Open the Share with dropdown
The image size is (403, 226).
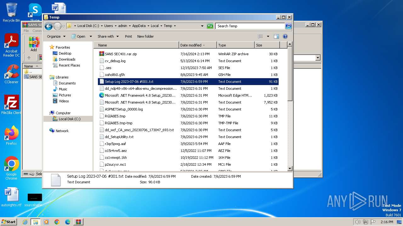[108, 36]
